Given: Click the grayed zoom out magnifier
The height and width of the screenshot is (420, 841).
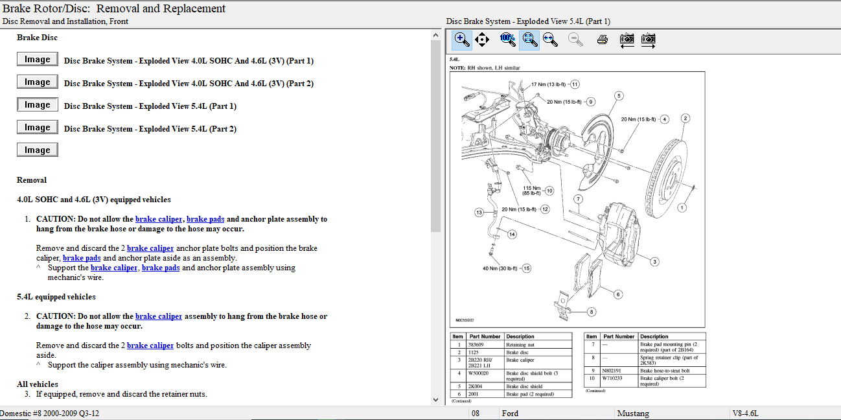Looking at the screenshot, I should [575, 40].
